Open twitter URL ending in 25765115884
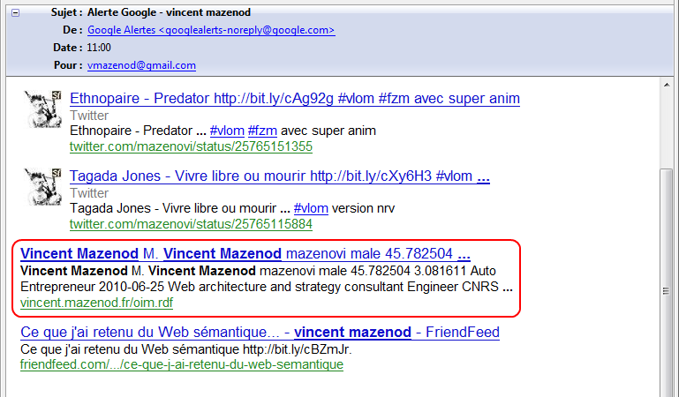679x397 pixels. point(191,224)
